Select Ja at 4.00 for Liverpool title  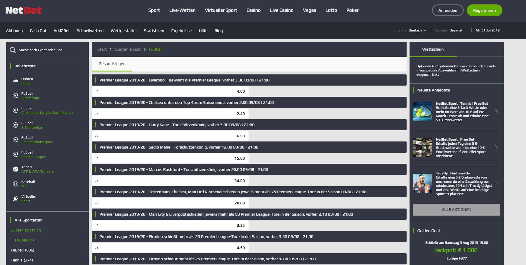click(x=170, y=91)
